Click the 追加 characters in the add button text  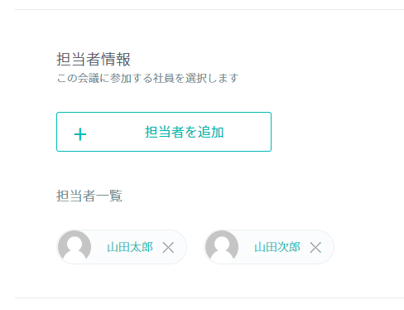pyautogui.click(x=211, y=132)
